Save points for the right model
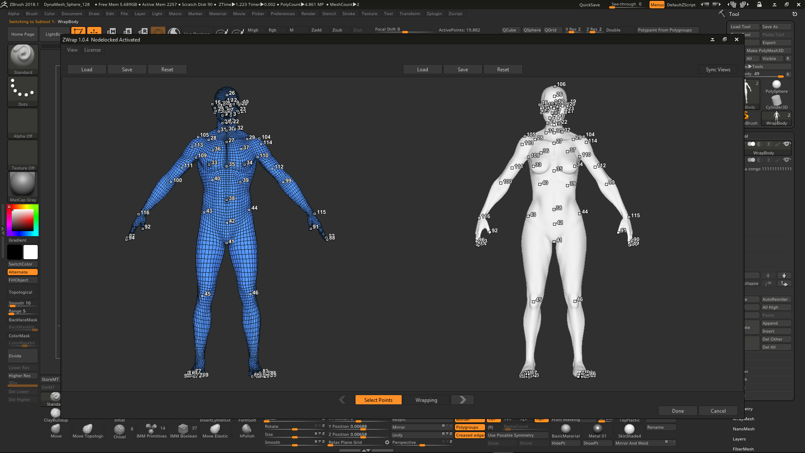This screenshot has width=805, height=453. 462,70
